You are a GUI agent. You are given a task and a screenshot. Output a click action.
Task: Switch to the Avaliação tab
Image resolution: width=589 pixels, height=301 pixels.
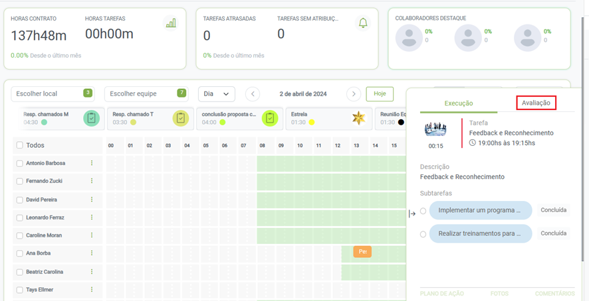[x=536, y=103]
